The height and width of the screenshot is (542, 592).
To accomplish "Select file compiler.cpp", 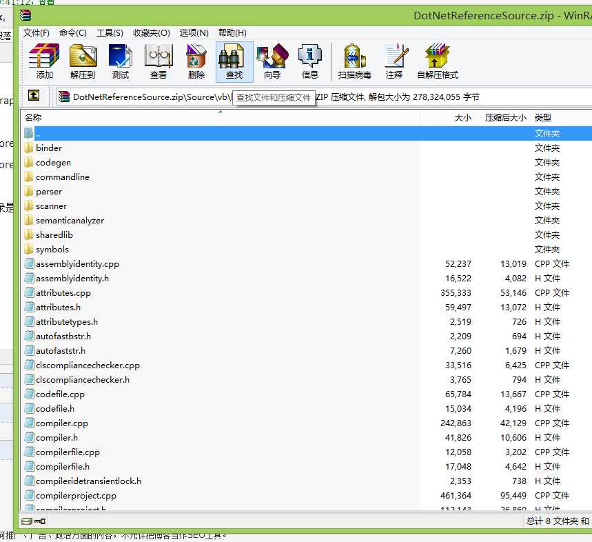I will [62, 423].
